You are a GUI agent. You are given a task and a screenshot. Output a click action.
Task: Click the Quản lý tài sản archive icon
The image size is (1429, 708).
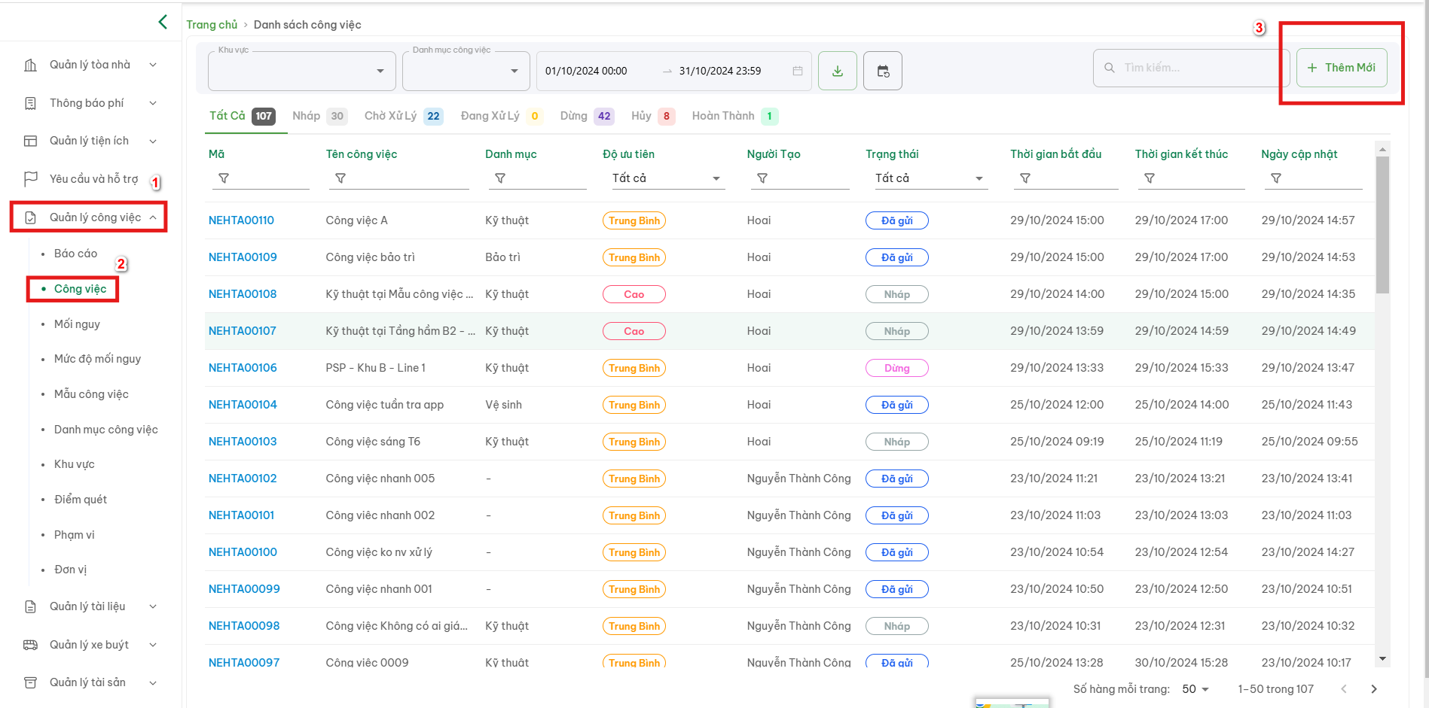coord(31,682)
